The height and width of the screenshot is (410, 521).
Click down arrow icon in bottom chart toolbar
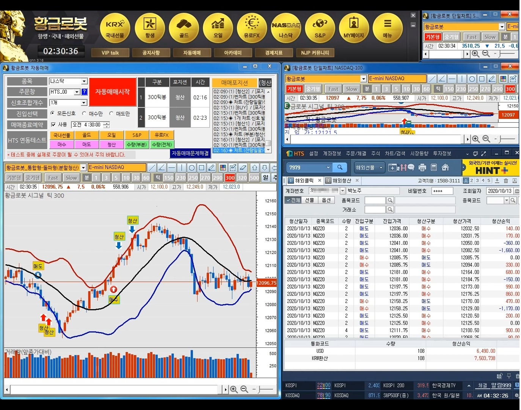point(265,168)
